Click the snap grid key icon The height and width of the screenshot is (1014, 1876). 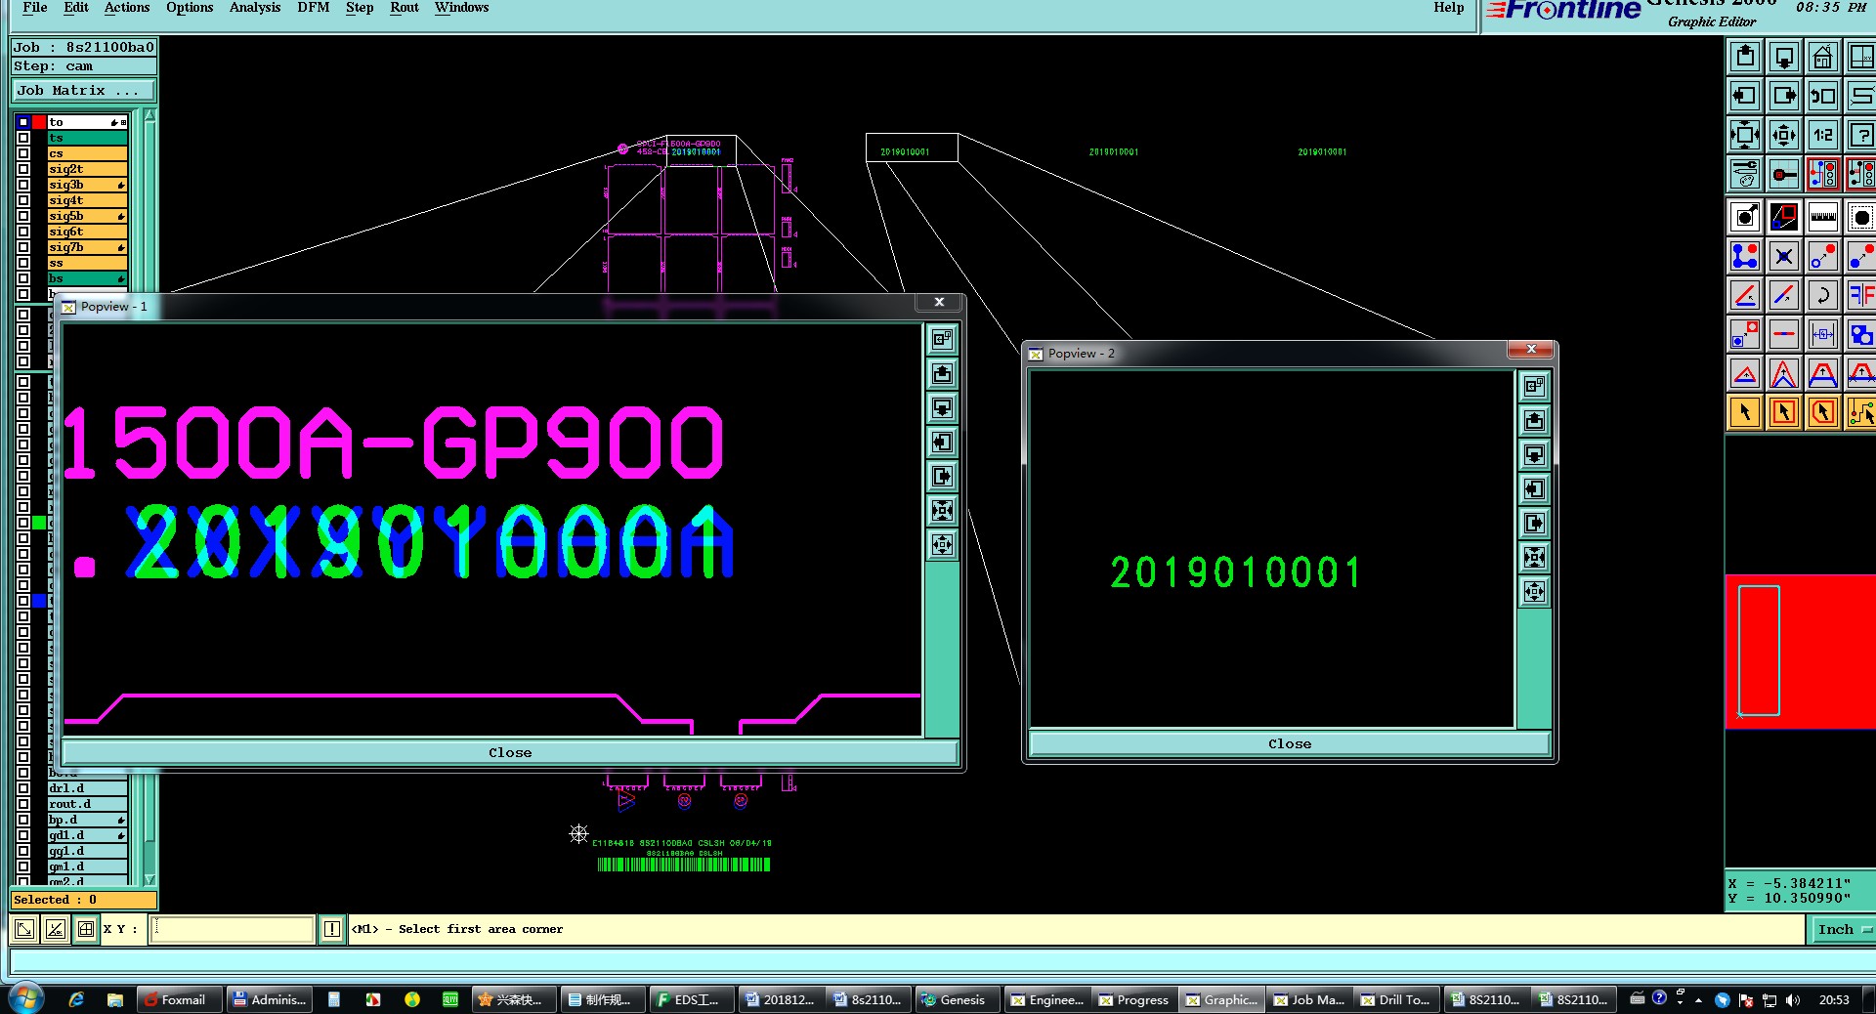tap(1784, 174)
